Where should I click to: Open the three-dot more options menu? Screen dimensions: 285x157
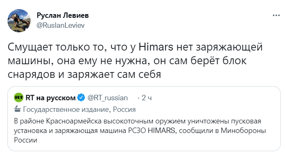coord(276,15)
